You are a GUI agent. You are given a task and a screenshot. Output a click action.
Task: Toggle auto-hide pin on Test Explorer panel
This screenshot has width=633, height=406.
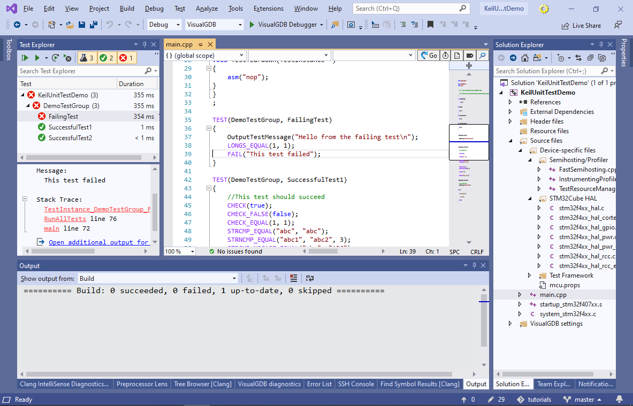coord(144,44)
